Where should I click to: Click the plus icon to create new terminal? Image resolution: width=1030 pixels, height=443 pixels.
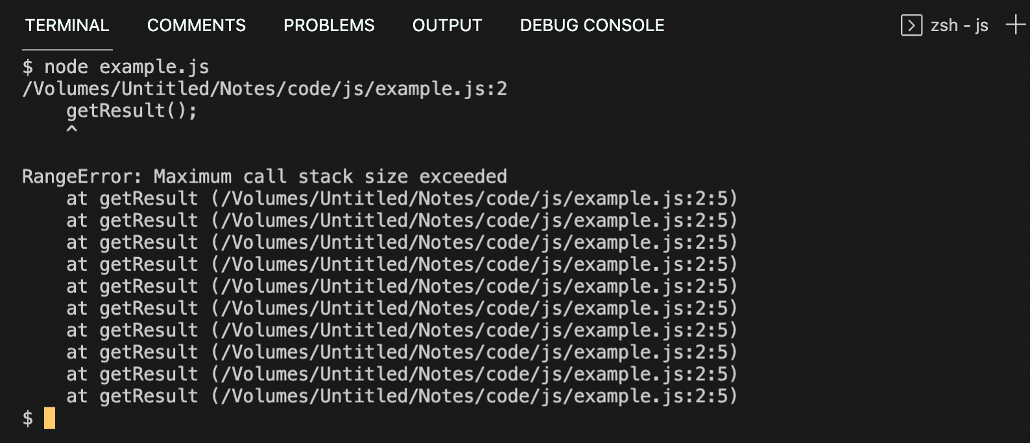pos(1014,25)
